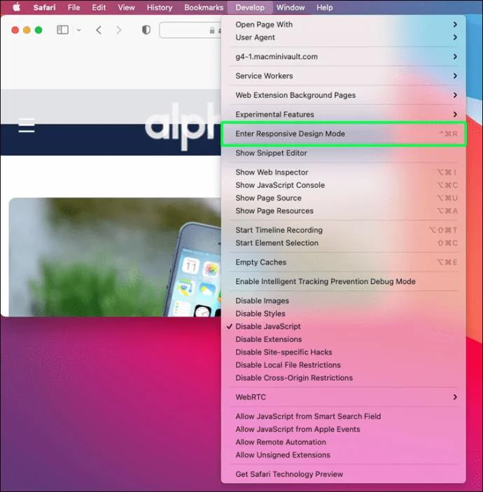Uncheck Disable JavaScript option
The width and height of the screenshot is (483, 492).
(343, 327)
